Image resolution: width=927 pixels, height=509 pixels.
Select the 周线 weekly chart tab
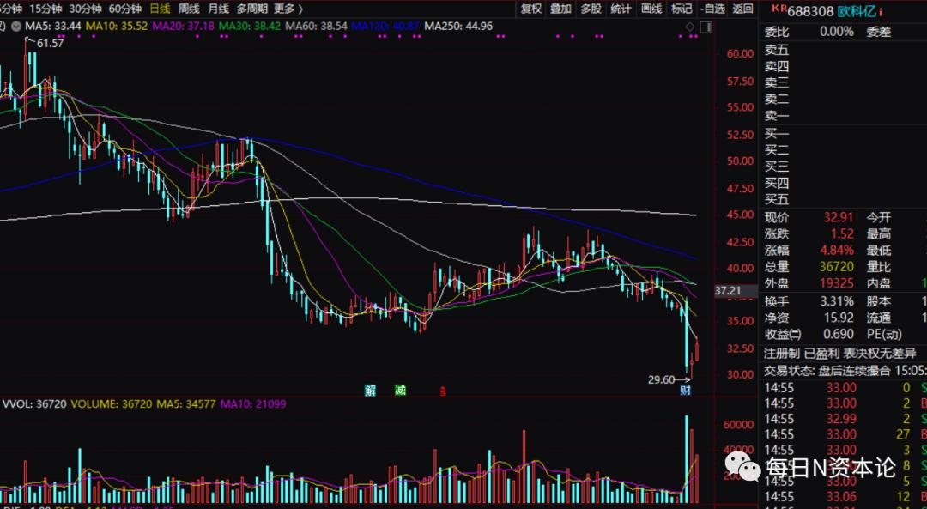[189, 9]
